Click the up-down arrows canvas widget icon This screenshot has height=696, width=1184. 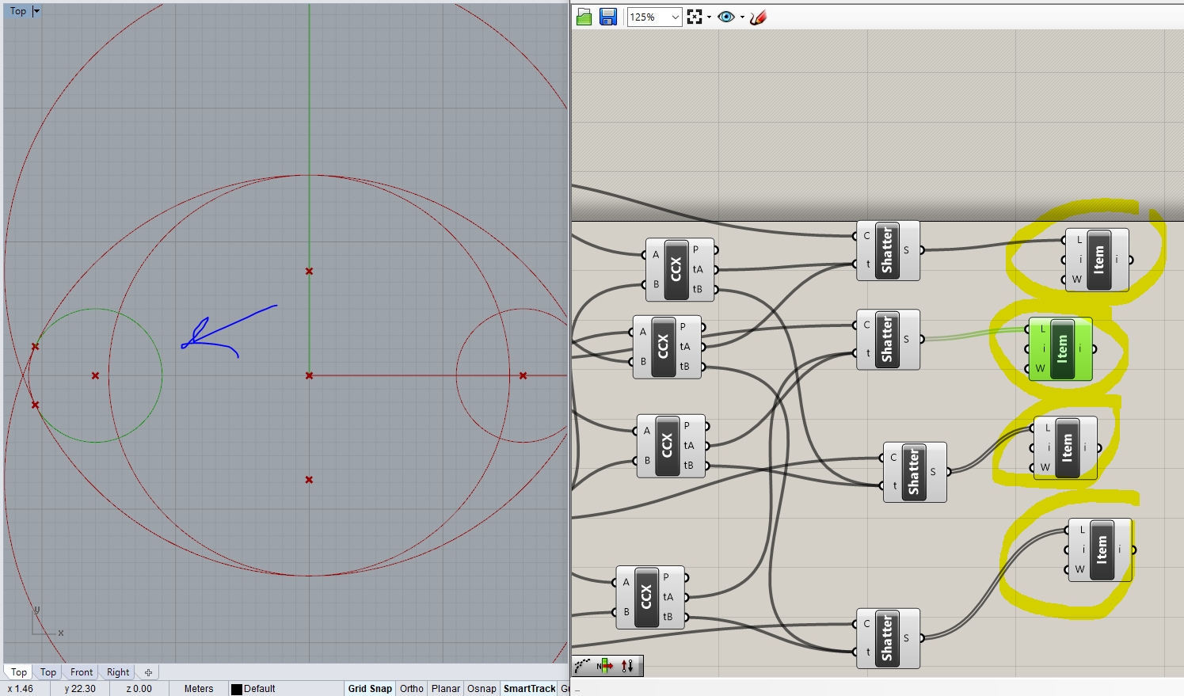(x=628, y=666)
